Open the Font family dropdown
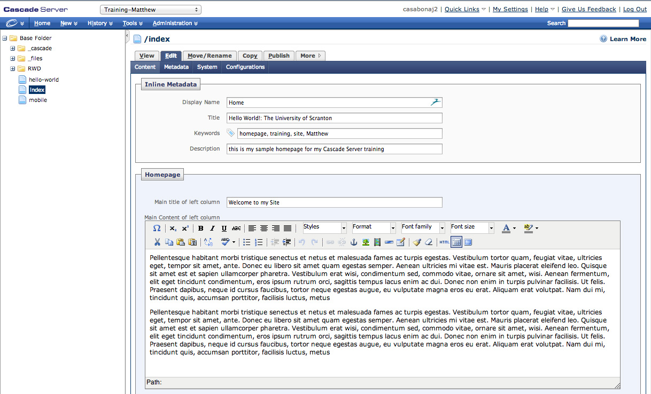This screenshot has width=651, height=394. (x=423, y=228)
